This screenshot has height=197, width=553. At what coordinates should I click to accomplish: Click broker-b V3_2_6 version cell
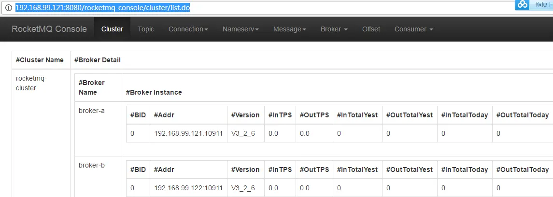[243, 188]
